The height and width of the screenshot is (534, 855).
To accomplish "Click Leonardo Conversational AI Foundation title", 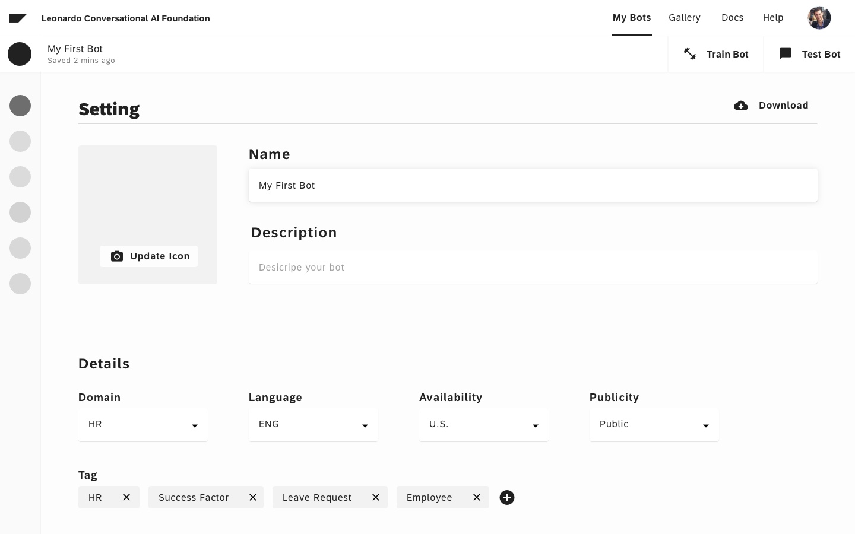I will pyautogui.click(x=126, y=18).
